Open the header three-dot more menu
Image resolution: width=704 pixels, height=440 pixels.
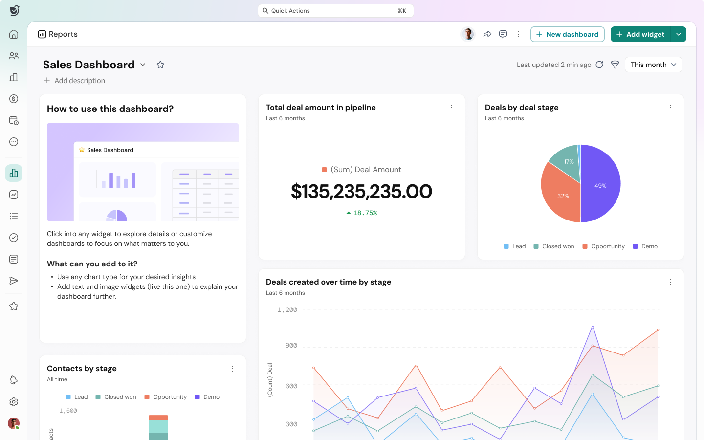tap(519, 34)
